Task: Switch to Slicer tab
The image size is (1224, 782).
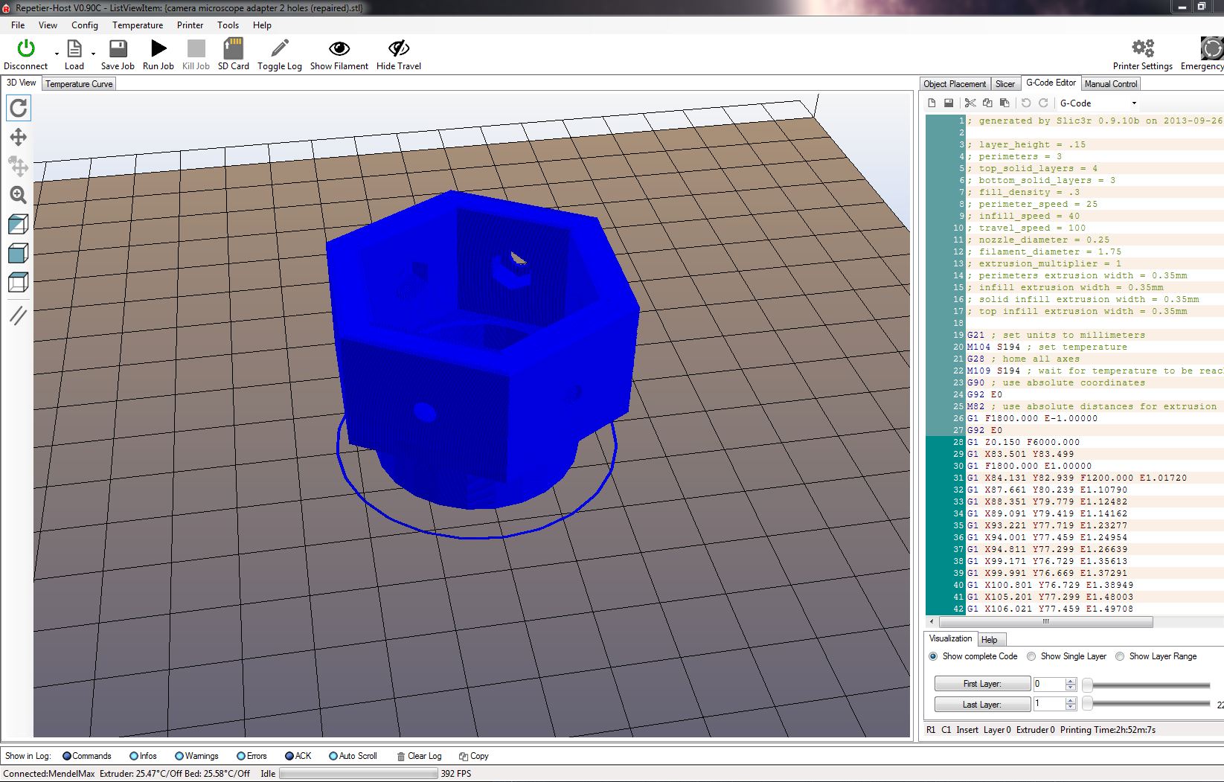Action: [1005, 84]
